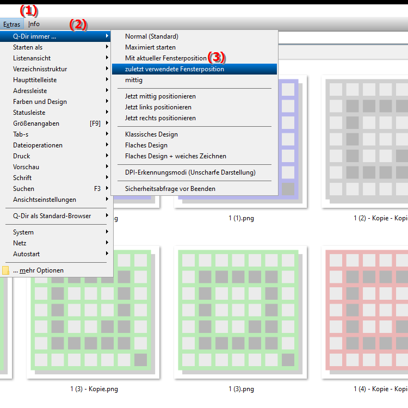408x408 pixels.
Task: Open the System submenu
Action: click(x=55, y=232)
